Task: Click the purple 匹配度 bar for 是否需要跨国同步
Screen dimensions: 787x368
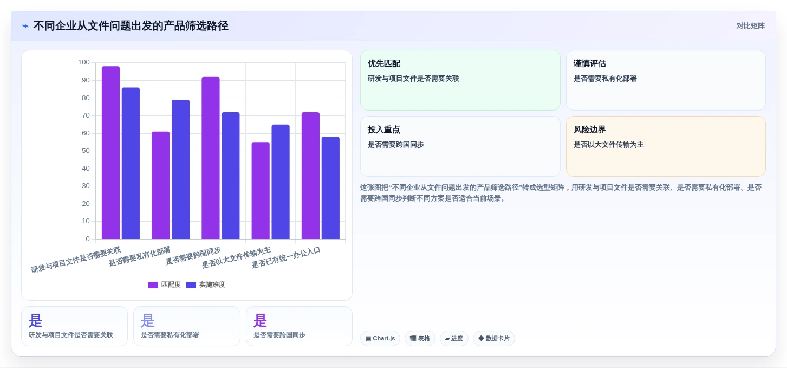Action: pyautogui.click(x=211, y=158)
